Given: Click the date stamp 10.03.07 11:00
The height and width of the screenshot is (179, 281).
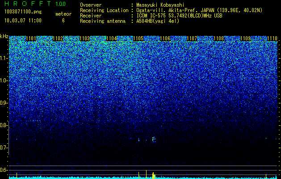Looking at the screenshot, I should coord(23,21).
